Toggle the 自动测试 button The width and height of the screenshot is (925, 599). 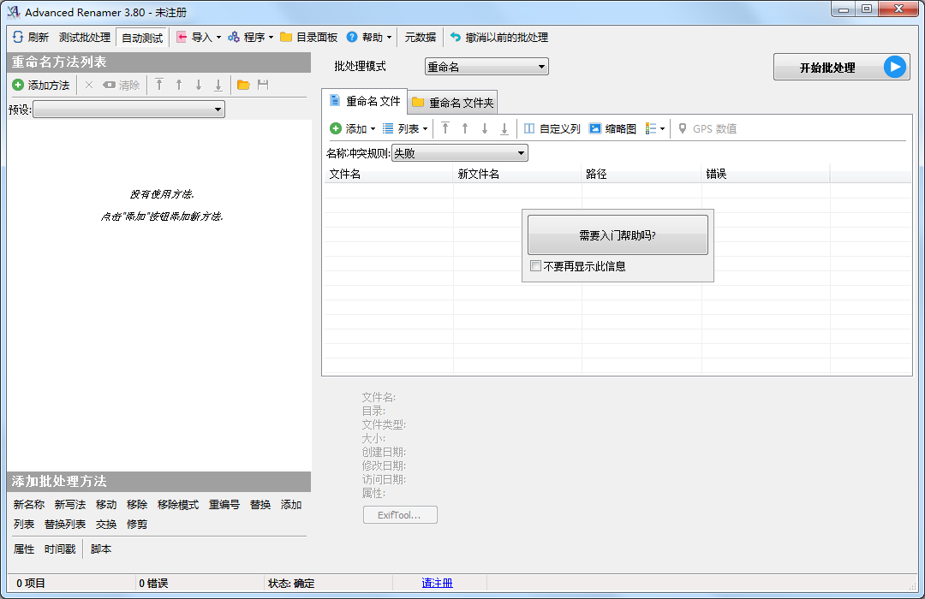(142, 38)
